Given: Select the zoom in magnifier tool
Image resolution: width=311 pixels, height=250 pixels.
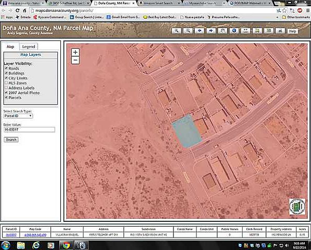Looking at the screenshot, I should click(176, 31).
